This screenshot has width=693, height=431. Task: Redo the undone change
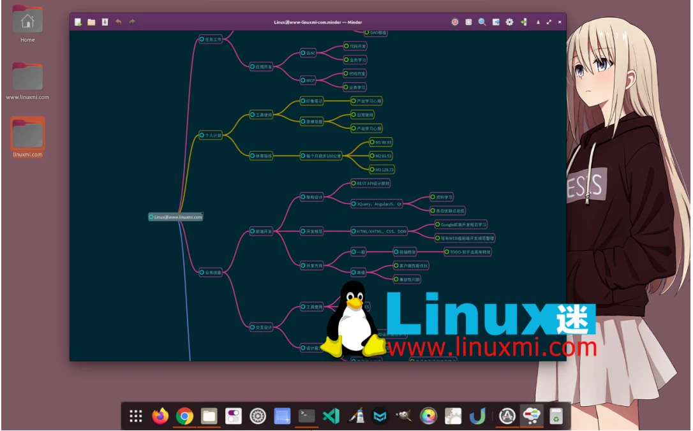[x=131, y=22]
